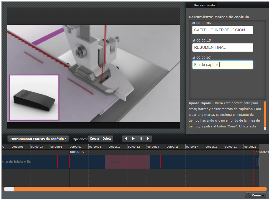Click the 00:00:19 tick on the ruler
269x200 pixels.
(211, 147)
